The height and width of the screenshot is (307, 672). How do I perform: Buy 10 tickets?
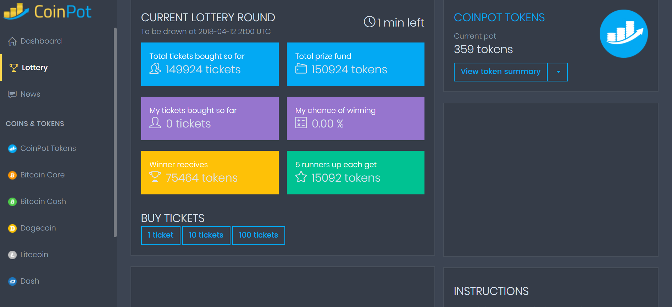[206, 235]
